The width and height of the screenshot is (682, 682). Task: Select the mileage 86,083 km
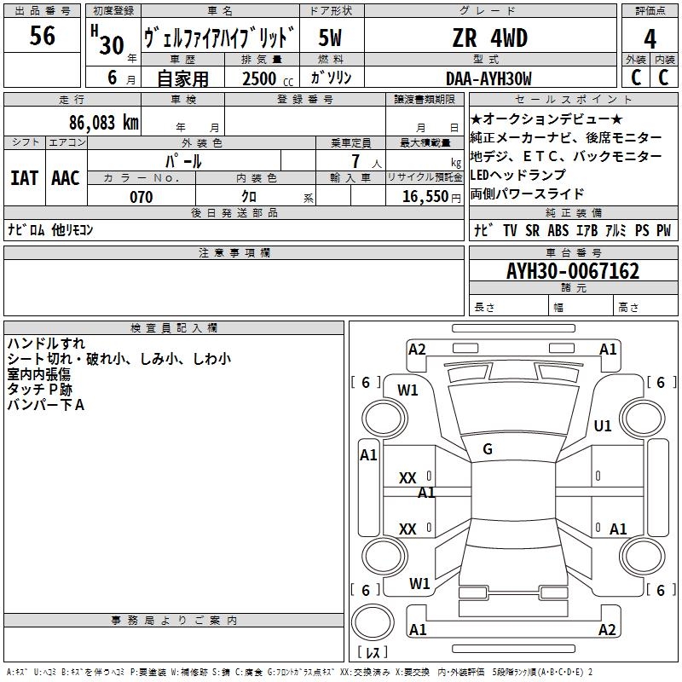pyautogui.click(x=103, y=122)
